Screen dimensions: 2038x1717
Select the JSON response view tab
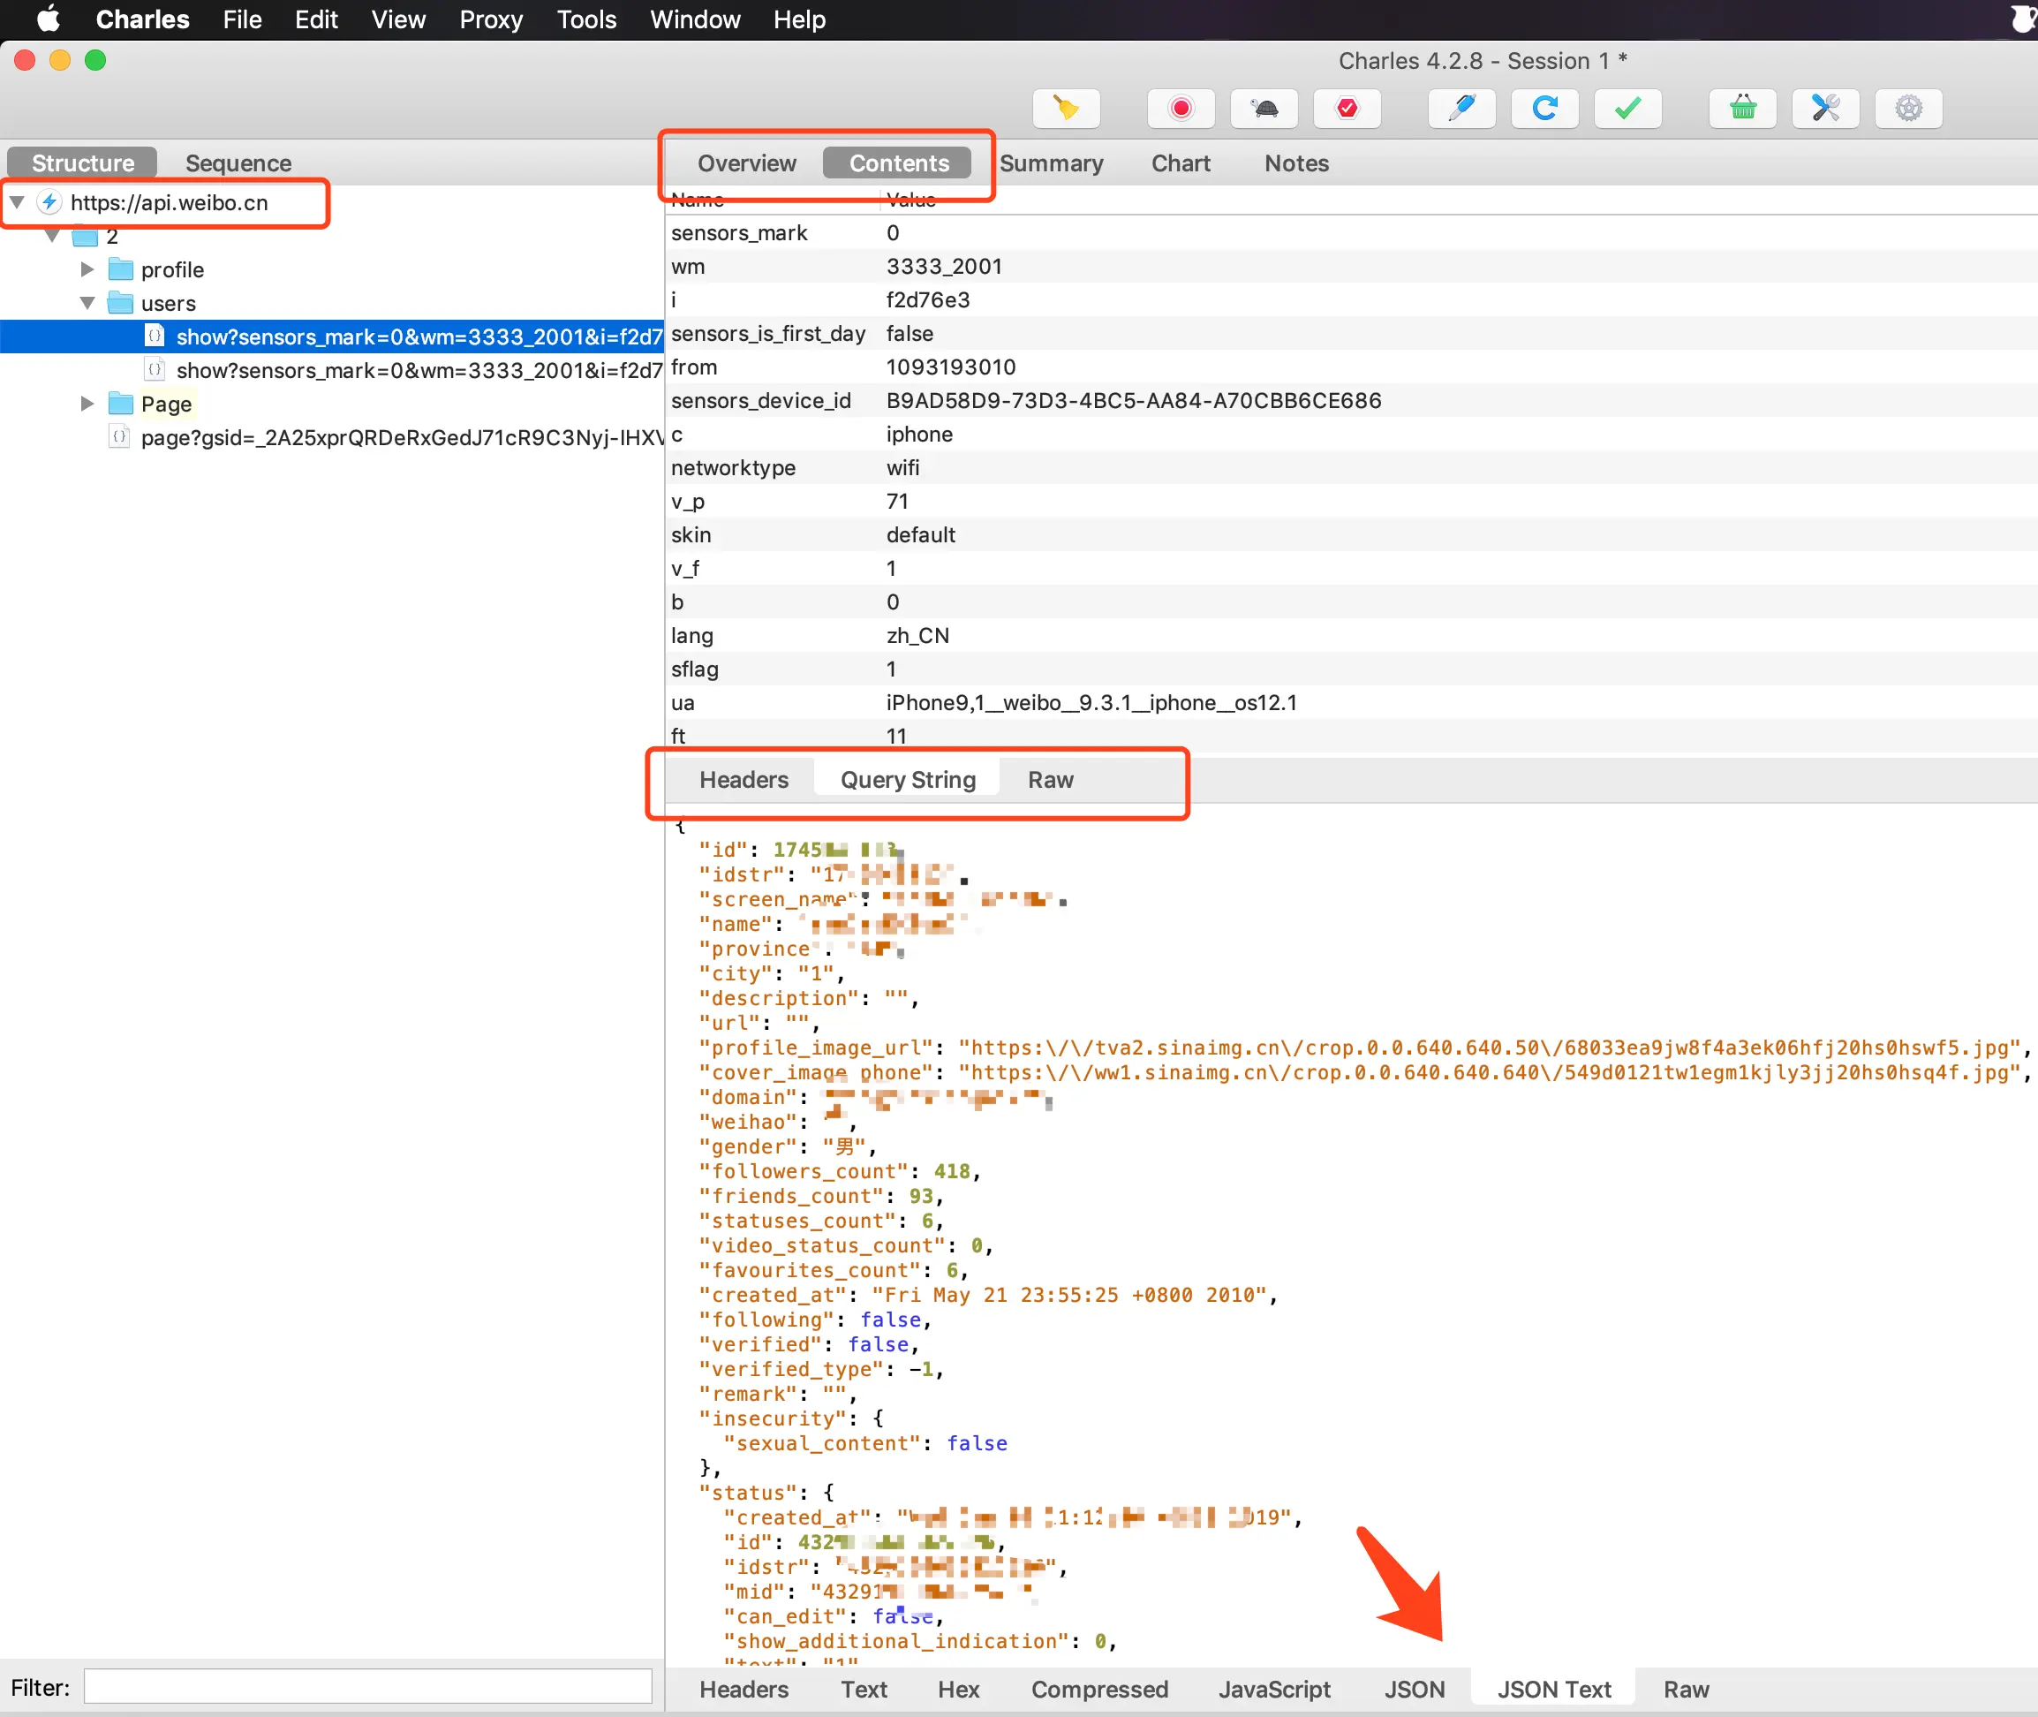coord(1413,1689)
